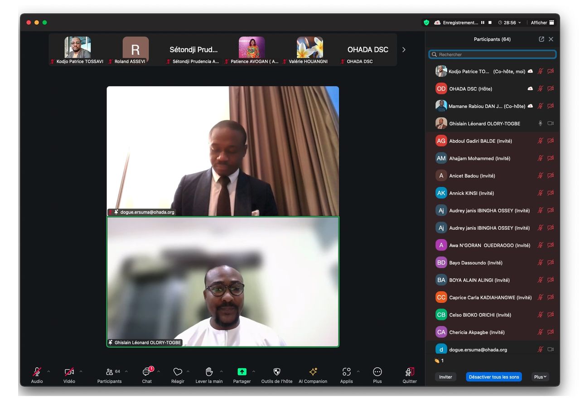Click Lever la main hand icon
The height and width of the screenshot is (413, 580).
(x=209, y=372)
